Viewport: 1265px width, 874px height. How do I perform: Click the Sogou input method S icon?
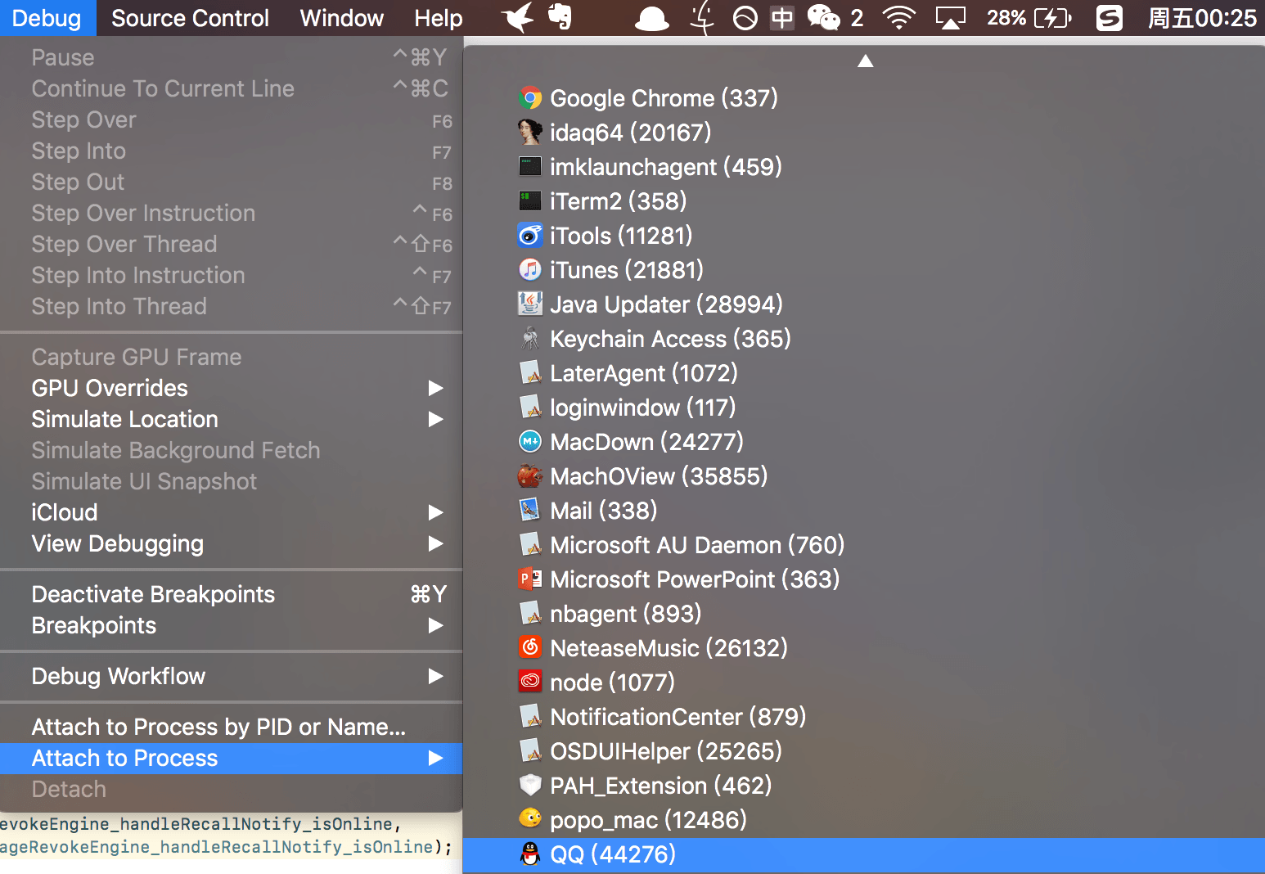tap(1110, 18)
